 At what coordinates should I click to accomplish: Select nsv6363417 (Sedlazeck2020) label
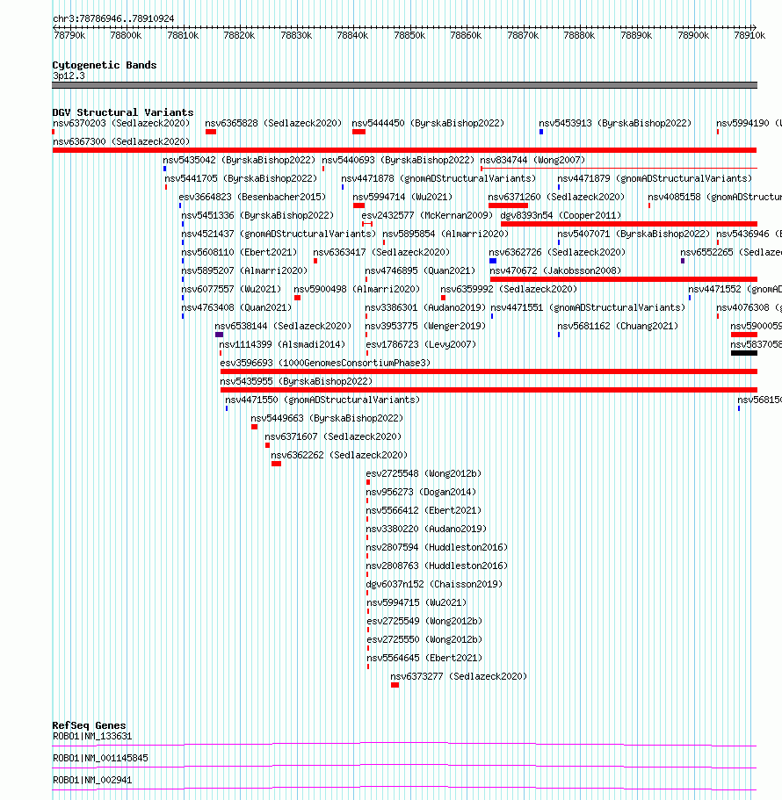point(381,252)
